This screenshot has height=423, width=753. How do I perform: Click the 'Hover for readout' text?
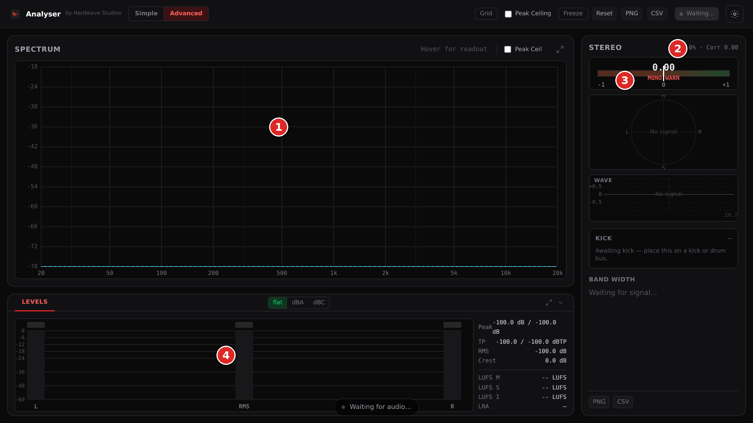click(x=454, y=49)
